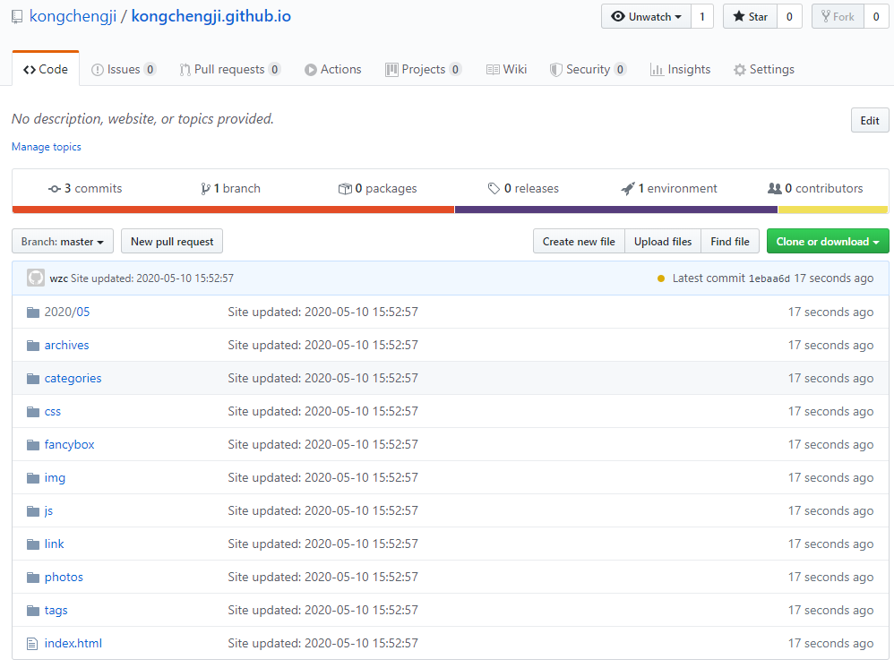
Task: Open the kongchengji.github.io repository link
Action: [211, 16]
